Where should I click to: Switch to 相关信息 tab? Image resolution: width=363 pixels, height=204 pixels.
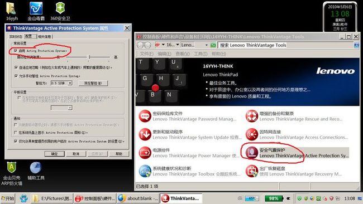(x=45, y=36)
